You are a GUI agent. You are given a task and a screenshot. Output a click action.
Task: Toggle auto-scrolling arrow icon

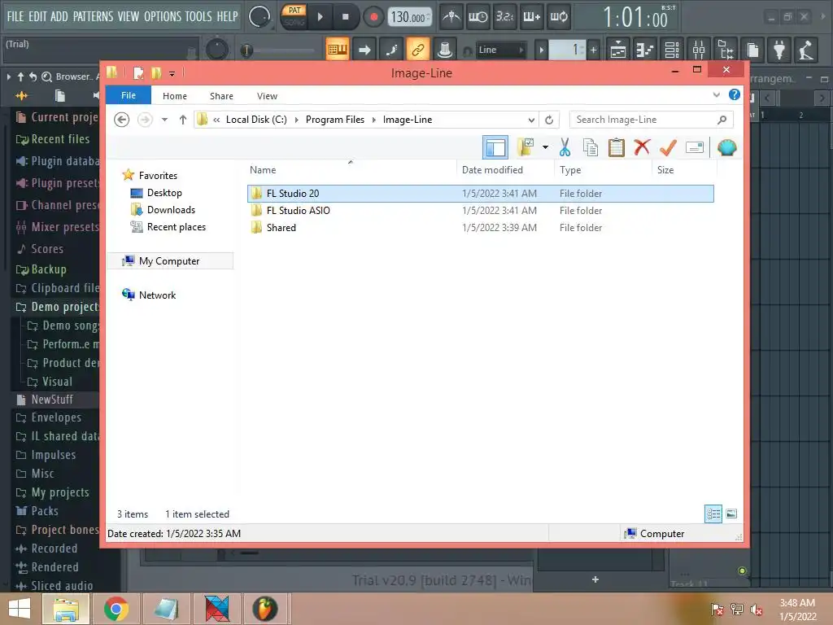click(x=364, y=50)
